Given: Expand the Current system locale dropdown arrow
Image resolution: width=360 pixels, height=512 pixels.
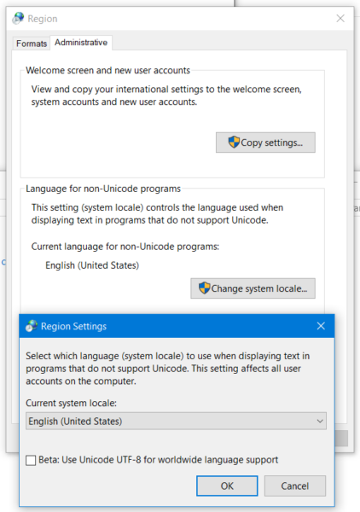Looking at the screenshot, I should tap(320, 422).
